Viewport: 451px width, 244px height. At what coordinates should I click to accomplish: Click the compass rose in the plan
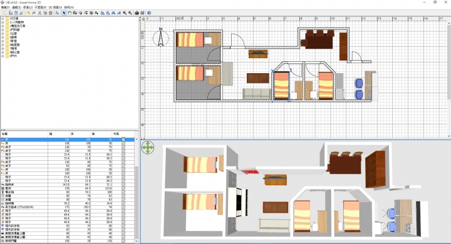pyautogui.click(x=160, y=38)
